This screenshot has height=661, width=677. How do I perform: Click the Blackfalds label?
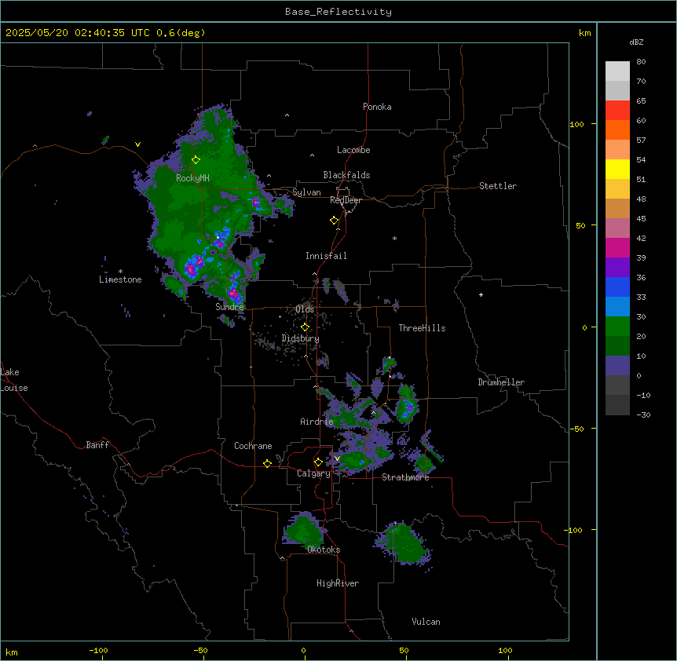tap(346, 175)
